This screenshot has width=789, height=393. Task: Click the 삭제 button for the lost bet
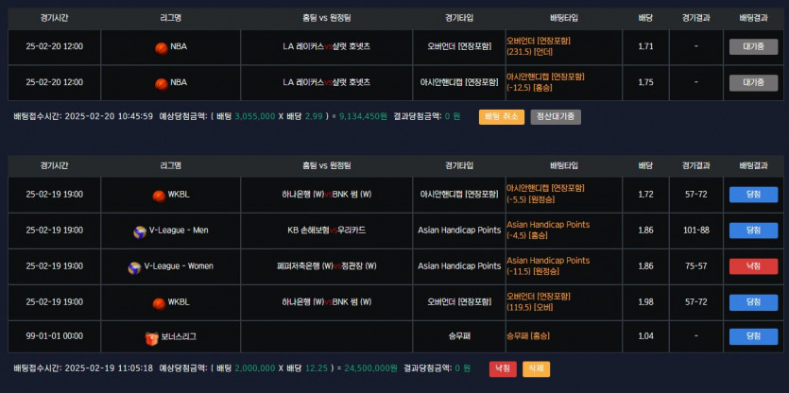(x=536, y=368)
